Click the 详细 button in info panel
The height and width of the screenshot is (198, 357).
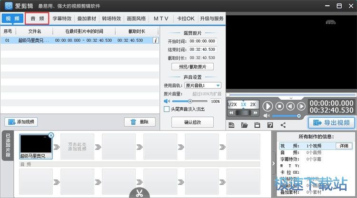[344, 146]
